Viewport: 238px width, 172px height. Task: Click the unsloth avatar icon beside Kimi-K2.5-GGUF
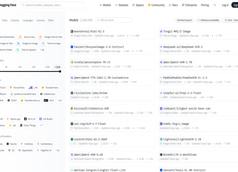click(72, 139)
